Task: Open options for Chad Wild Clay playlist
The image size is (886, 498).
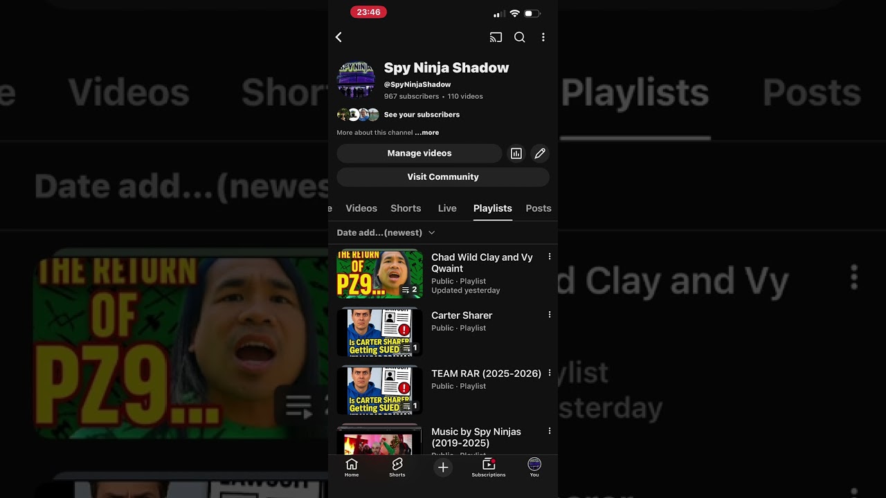Action: pyautogui.click(x=550, y=257)
